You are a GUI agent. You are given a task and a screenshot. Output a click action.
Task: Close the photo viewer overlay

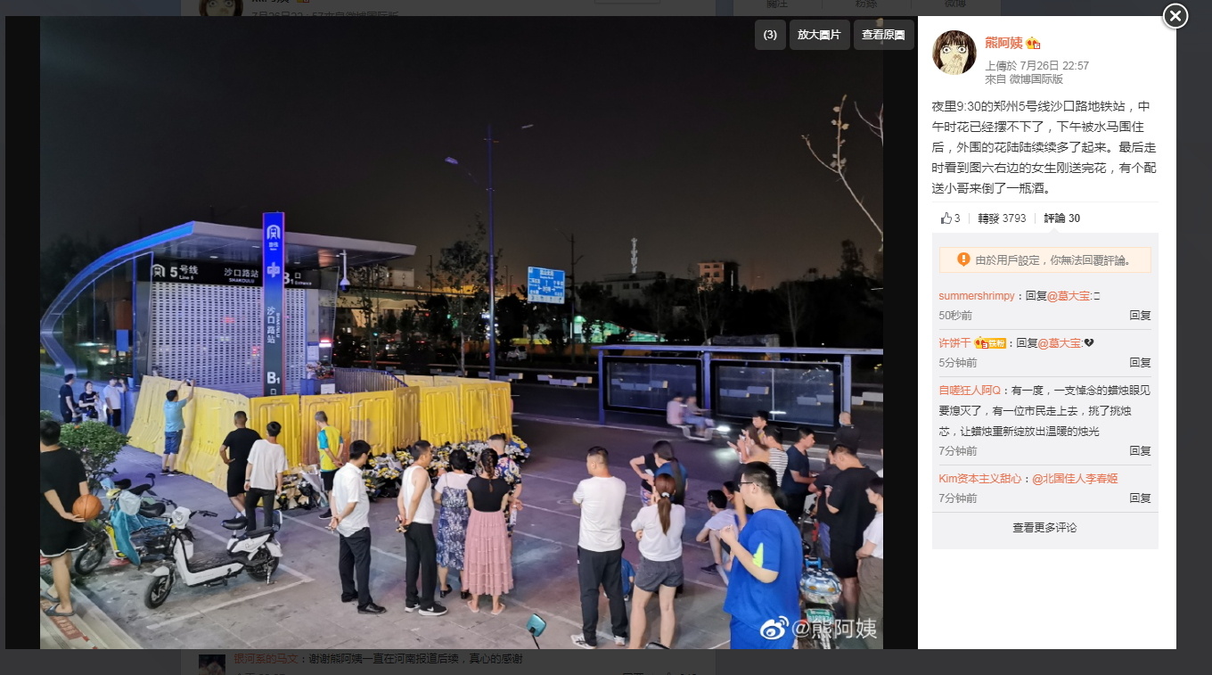click(1175, 15)
